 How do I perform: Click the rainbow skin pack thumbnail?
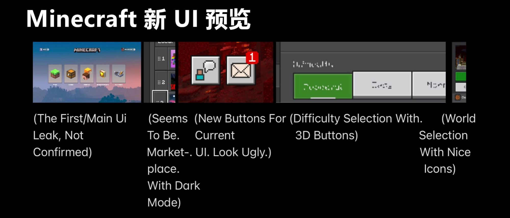tap(173, 59)
